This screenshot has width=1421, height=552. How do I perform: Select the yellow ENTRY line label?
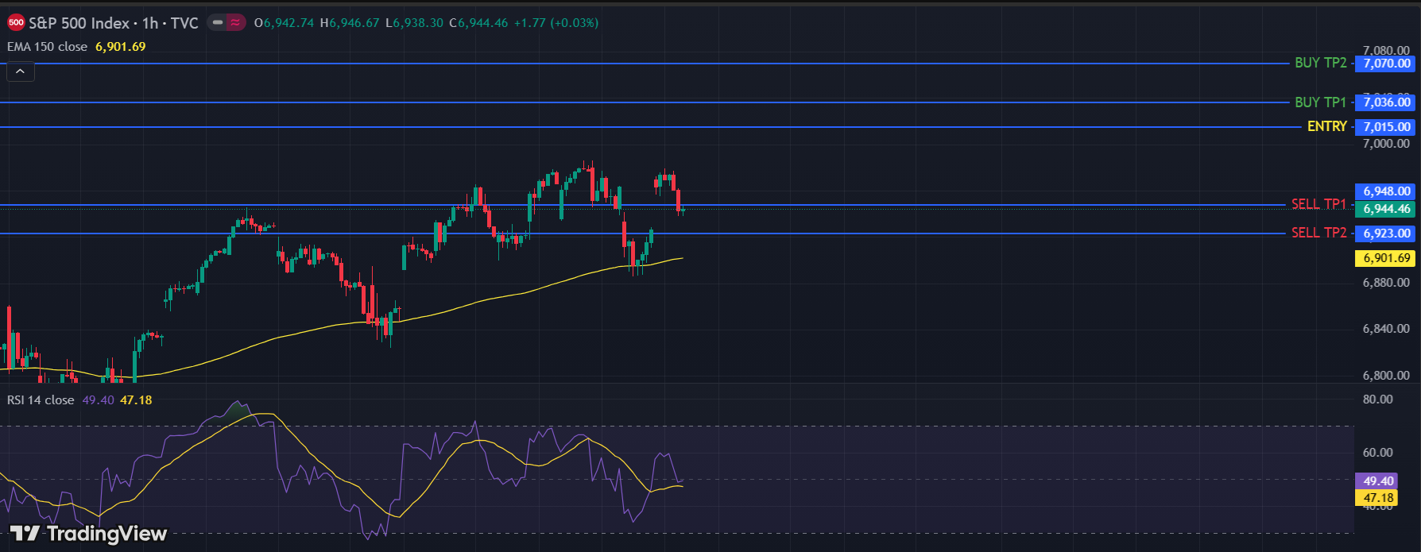point(1326,126)
